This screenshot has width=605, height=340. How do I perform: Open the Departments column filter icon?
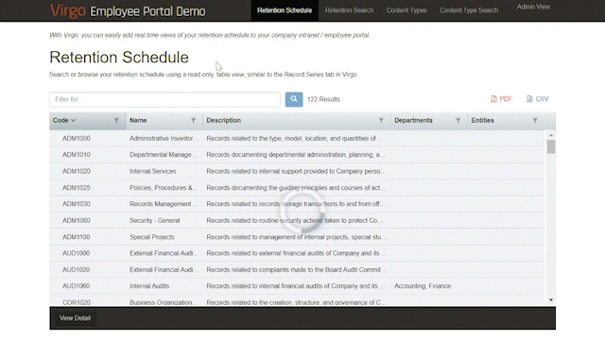(x=458, y=121)
